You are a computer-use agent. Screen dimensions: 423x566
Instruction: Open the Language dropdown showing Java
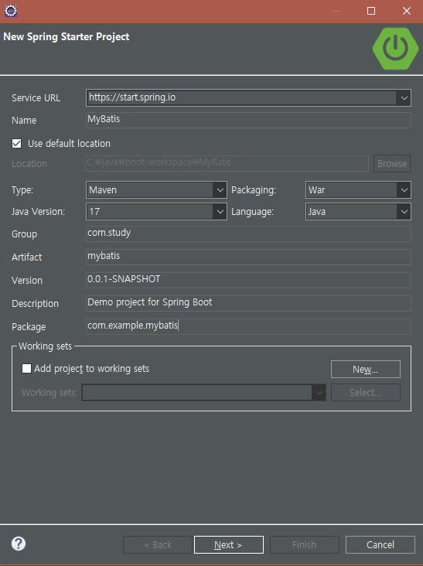(x=358, y=212)
